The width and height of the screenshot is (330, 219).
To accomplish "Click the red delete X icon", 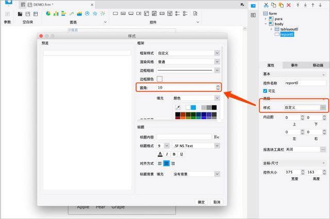I will coord(288,5).
